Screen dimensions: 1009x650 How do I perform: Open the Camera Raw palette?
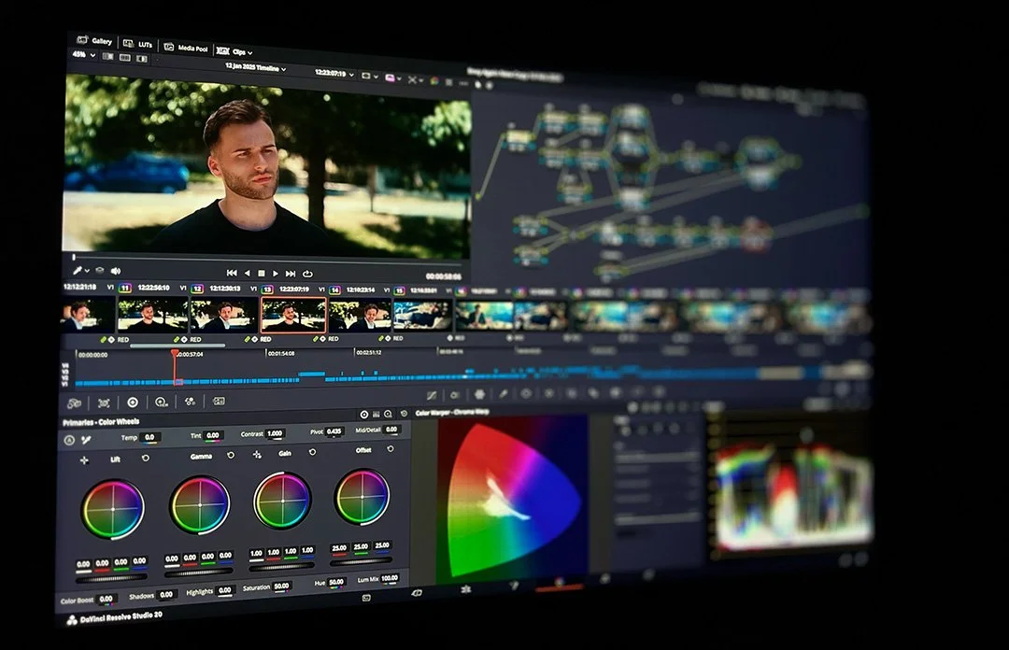pos(74,403)
